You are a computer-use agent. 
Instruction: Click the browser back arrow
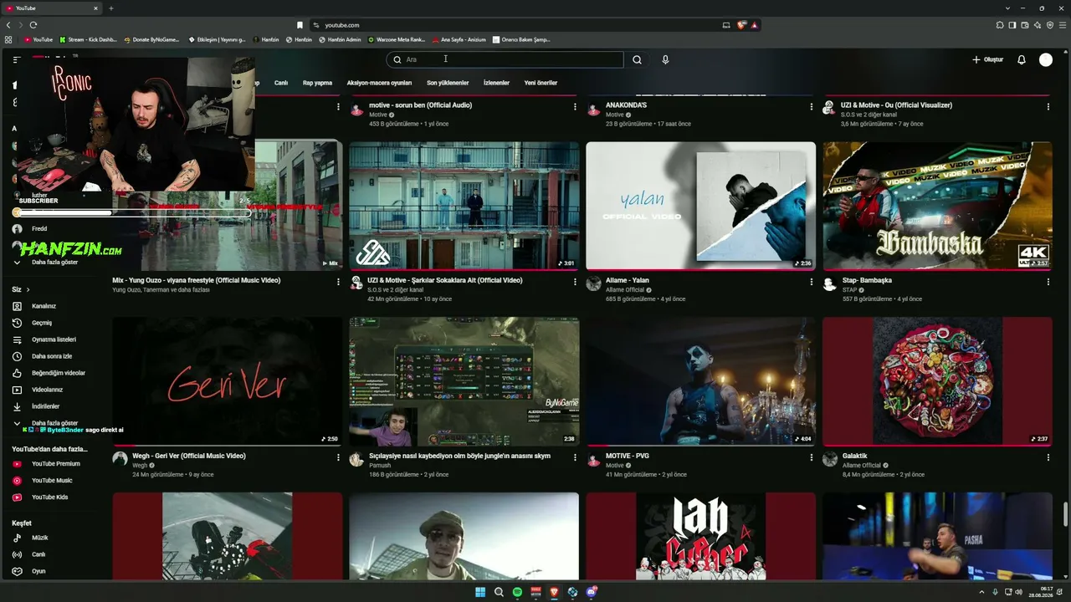pos(8,25)
